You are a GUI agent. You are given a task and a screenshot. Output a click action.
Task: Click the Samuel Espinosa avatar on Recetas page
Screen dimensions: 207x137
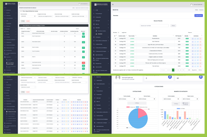click(x=191, y=4)
